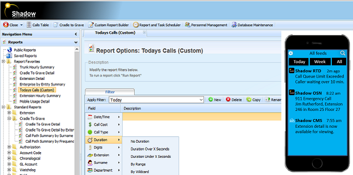This screenshot has height=175, width=353.
Task: Open Trunk Hourly Summary report
Action: tap(37, 67)
